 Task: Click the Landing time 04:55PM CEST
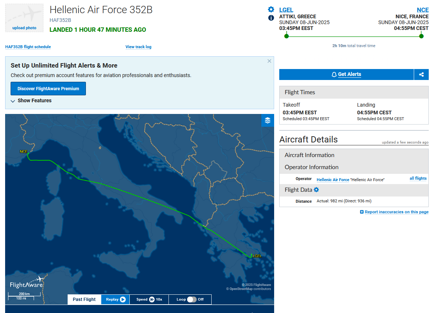374,112
